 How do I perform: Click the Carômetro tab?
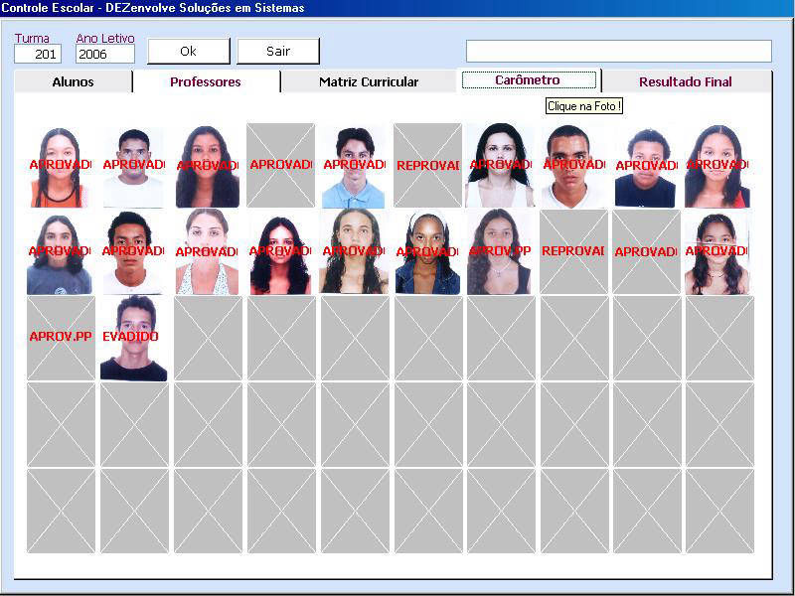[x=528, y=80]
